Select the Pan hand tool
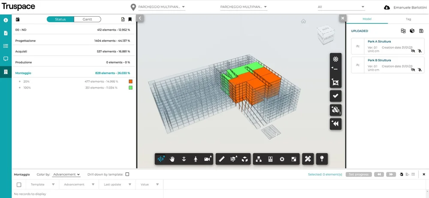Image resolution: width=429 pixels, height=198 pixels. [172, 159]
